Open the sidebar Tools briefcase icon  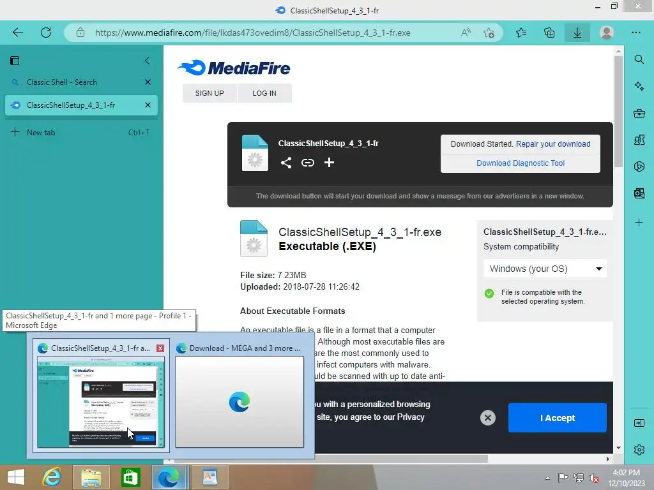tap(639, 113)
